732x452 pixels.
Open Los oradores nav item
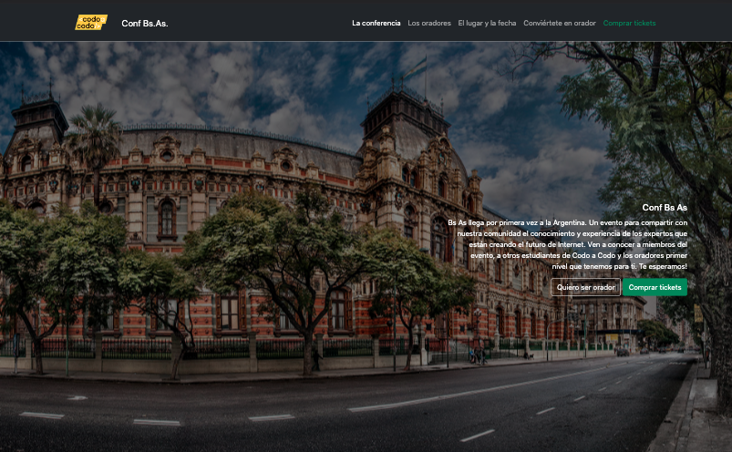coord(429,23)
